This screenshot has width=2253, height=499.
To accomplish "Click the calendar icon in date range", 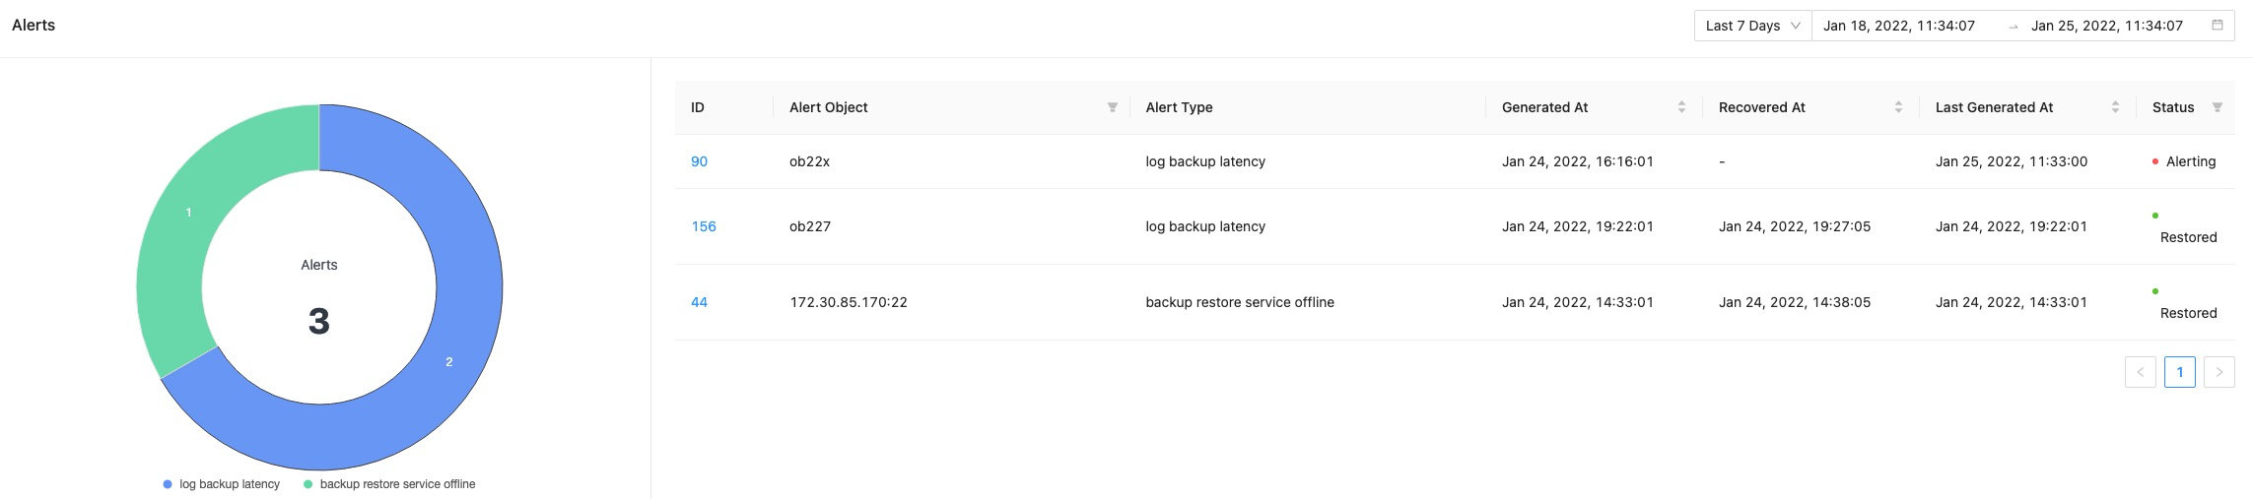I will [x=2218, y=26].
